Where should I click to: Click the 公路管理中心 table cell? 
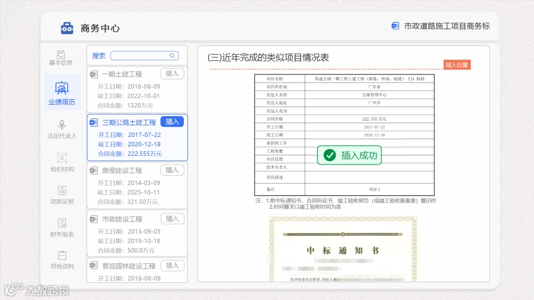(x=369, y=95)
